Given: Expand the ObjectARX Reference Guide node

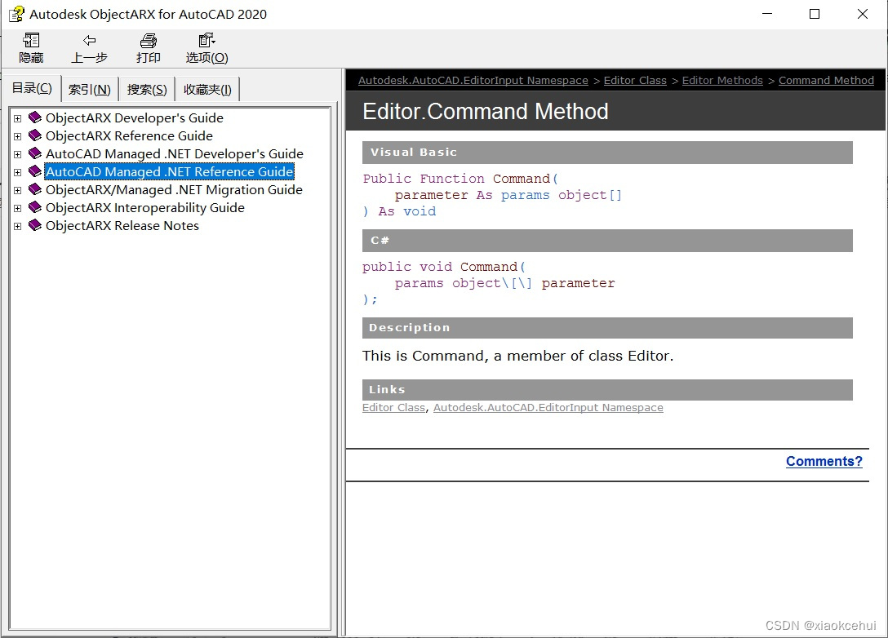Looking at the screenshot, I should (18, 136).
